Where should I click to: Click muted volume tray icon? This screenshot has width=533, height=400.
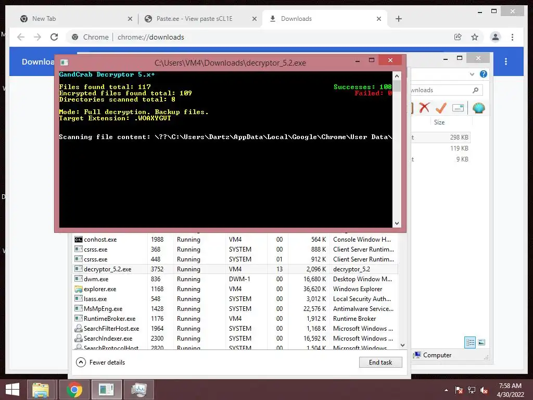(484, 390)
